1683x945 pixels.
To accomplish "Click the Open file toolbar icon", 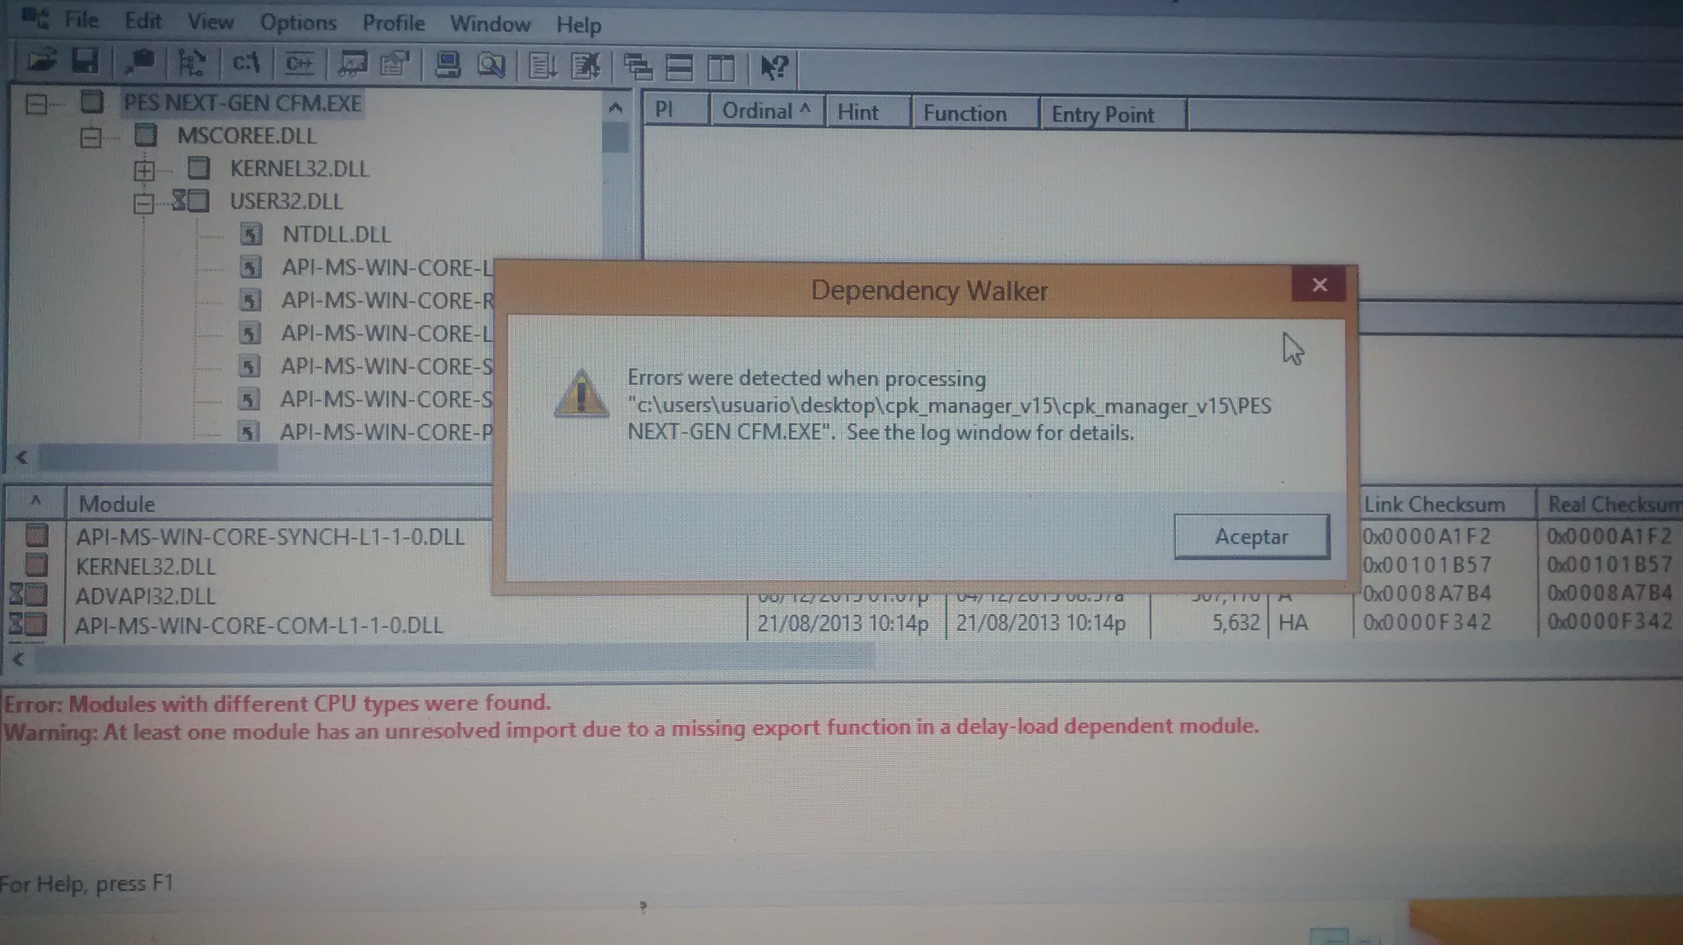I will click(x=42, y=62).
